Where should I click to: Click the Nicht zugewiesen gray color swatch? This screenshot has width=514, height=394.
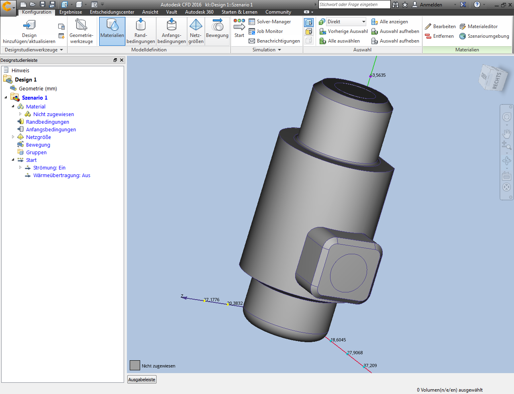point(135,365)
